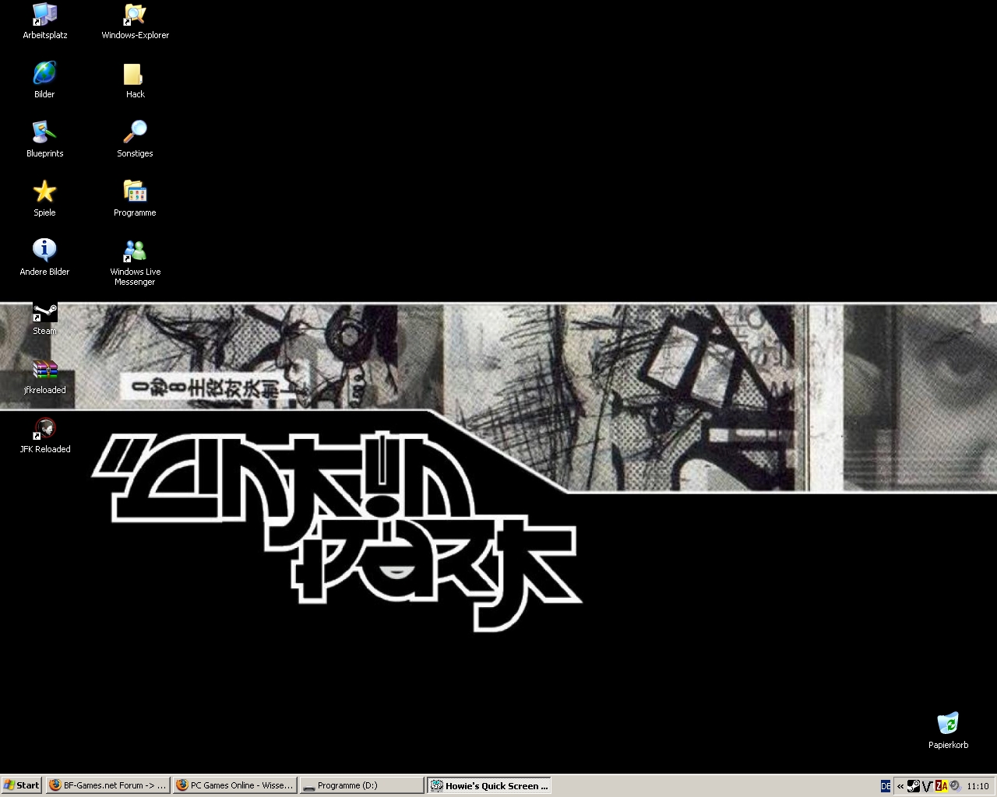Select the Steam desktop shortcut
Screen dimensions: 997x797
coord(44,318)
